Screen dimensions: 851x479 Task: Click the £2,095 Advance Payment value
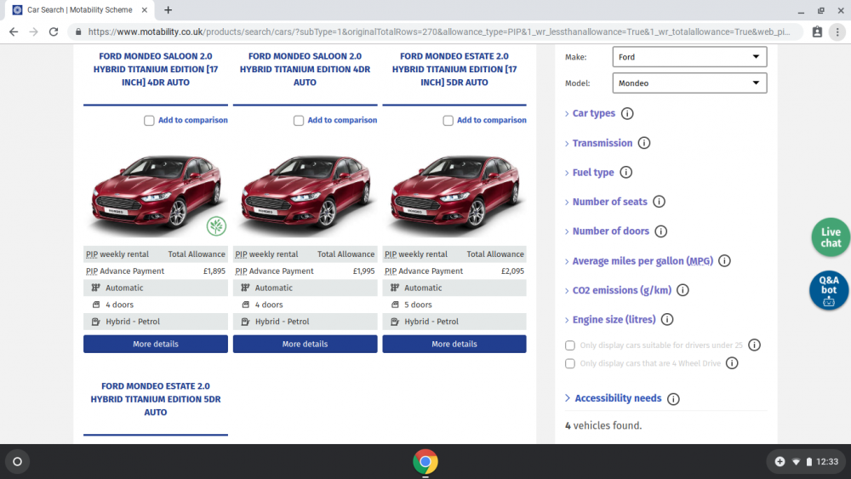512,271
